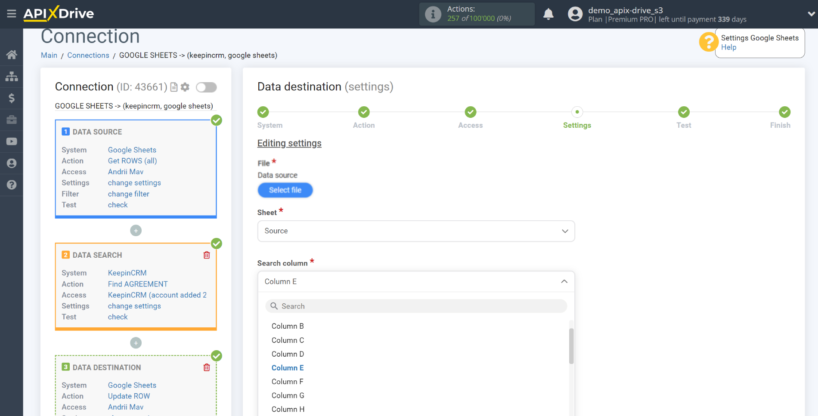This screenshot has width=818, height=416.
Task: Click the change filter link
Action: 128,194
